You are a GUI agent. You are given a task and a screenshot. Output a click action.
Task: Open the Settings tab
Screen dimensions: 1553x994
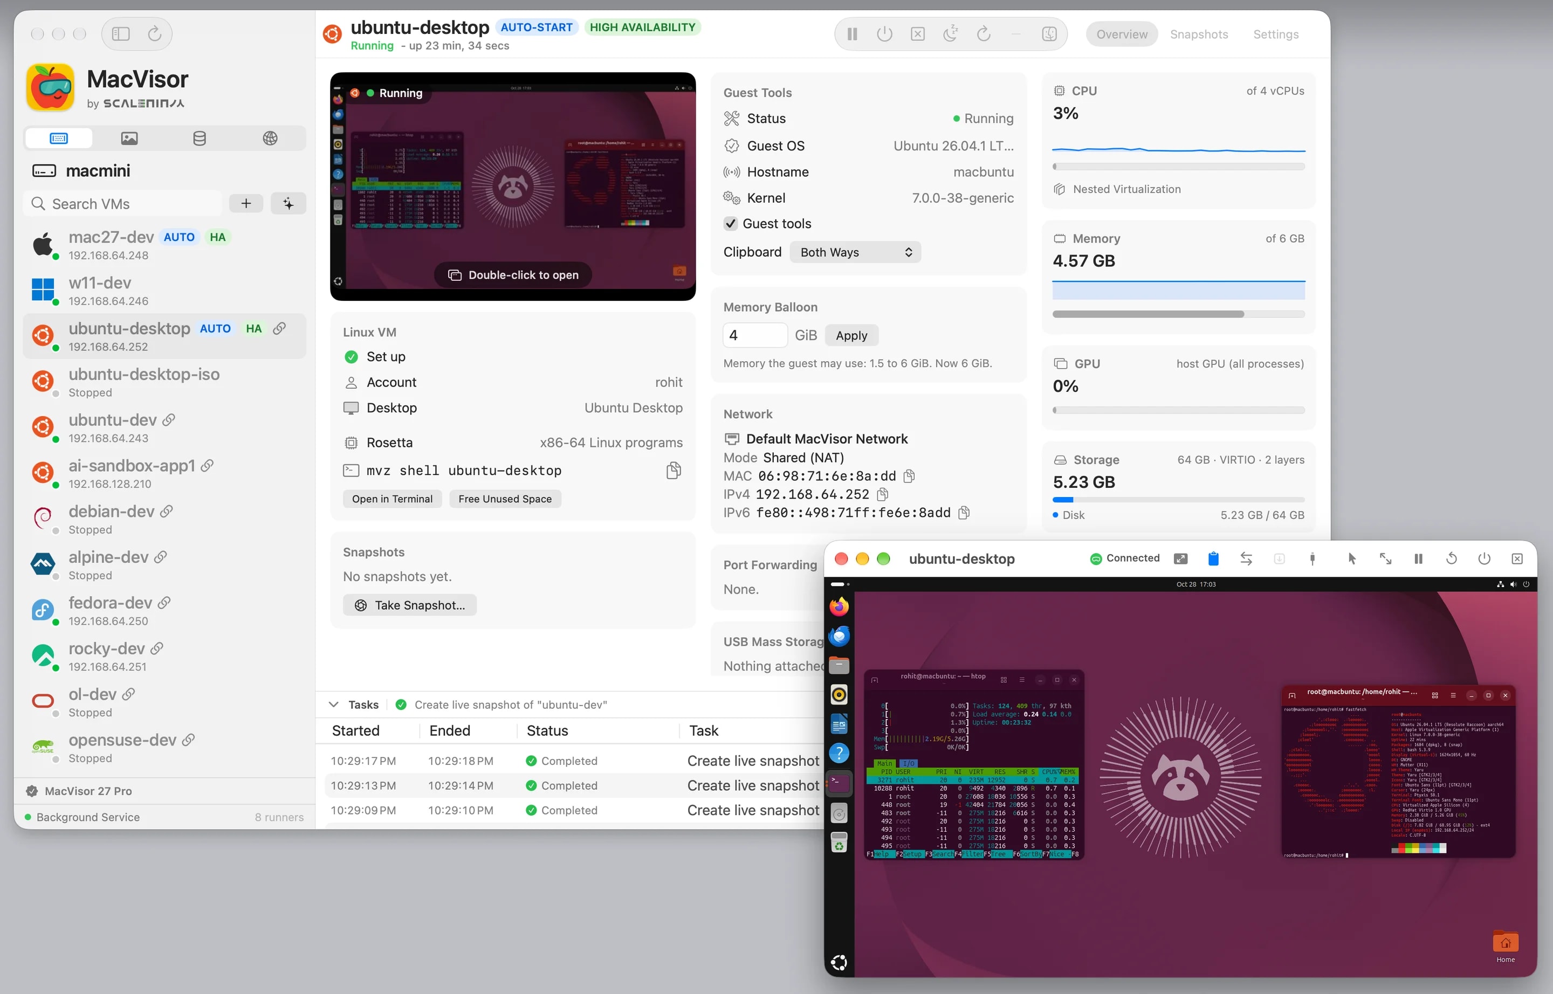[x=1275, y=34]
